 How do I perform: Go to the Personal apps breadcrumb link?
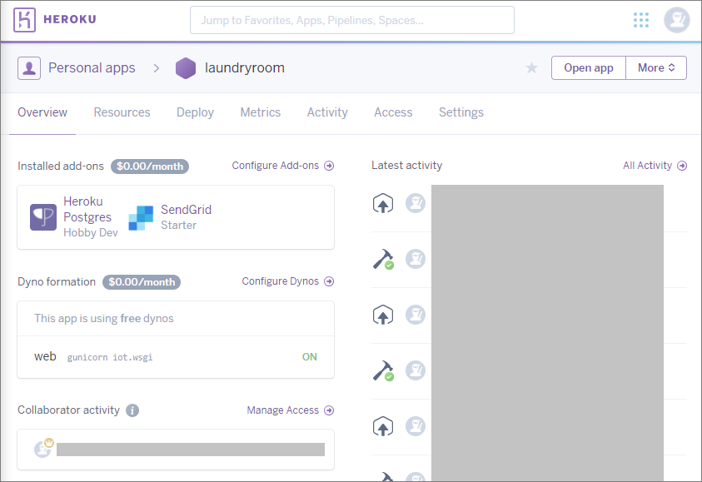point(92,68)
